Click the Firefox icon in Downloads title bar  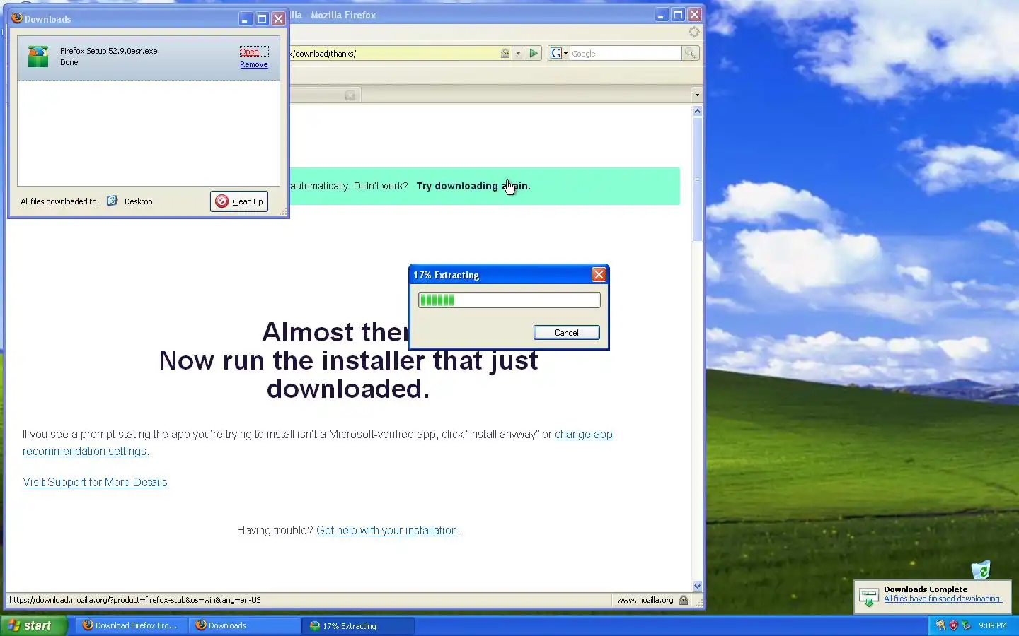point(17,18)
